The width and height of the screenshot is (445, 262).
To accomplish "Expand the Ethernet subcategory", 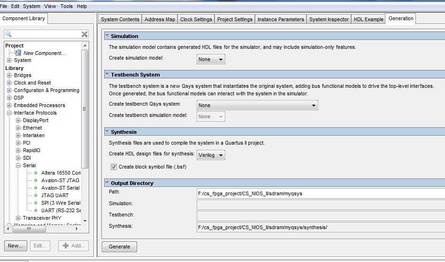I will point(18,128).
